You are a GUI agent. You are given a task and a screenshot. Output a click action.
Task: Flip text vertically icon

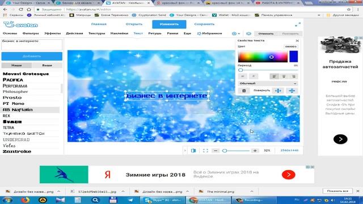point(292,91)
